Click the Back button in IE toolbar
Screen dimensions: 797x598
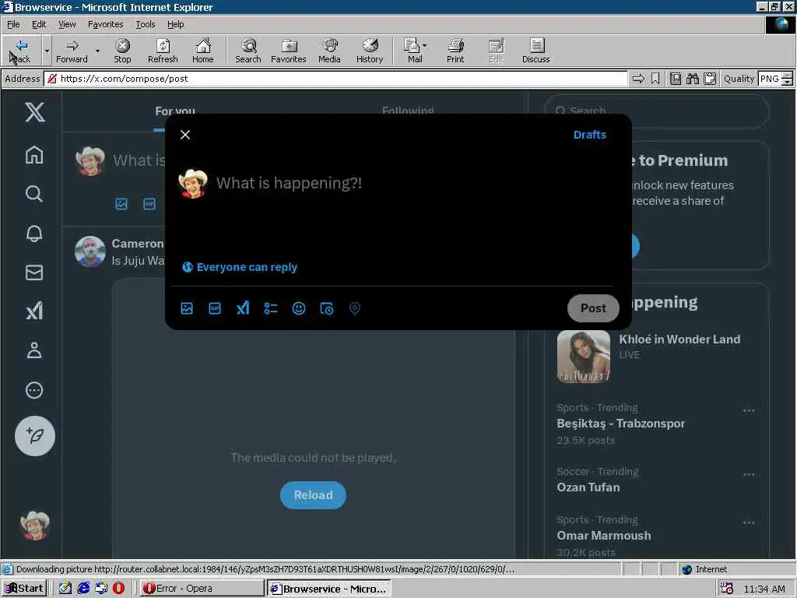pos(21,51)
